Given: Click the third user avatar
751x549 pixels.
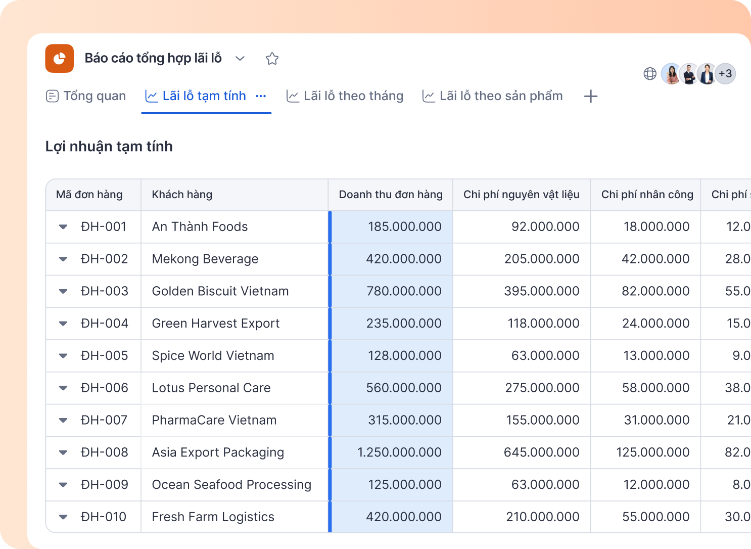Looking at the screenshot, I should [707, 74].
